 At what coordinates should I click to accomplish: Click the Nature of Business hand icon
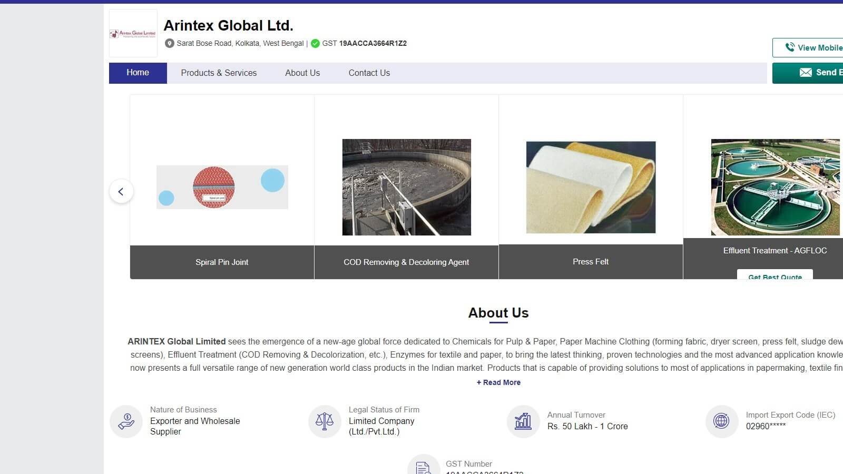126,421
